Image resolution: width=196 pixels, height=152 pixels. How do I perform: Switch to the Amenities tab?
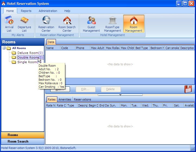[x=65, y=99]
